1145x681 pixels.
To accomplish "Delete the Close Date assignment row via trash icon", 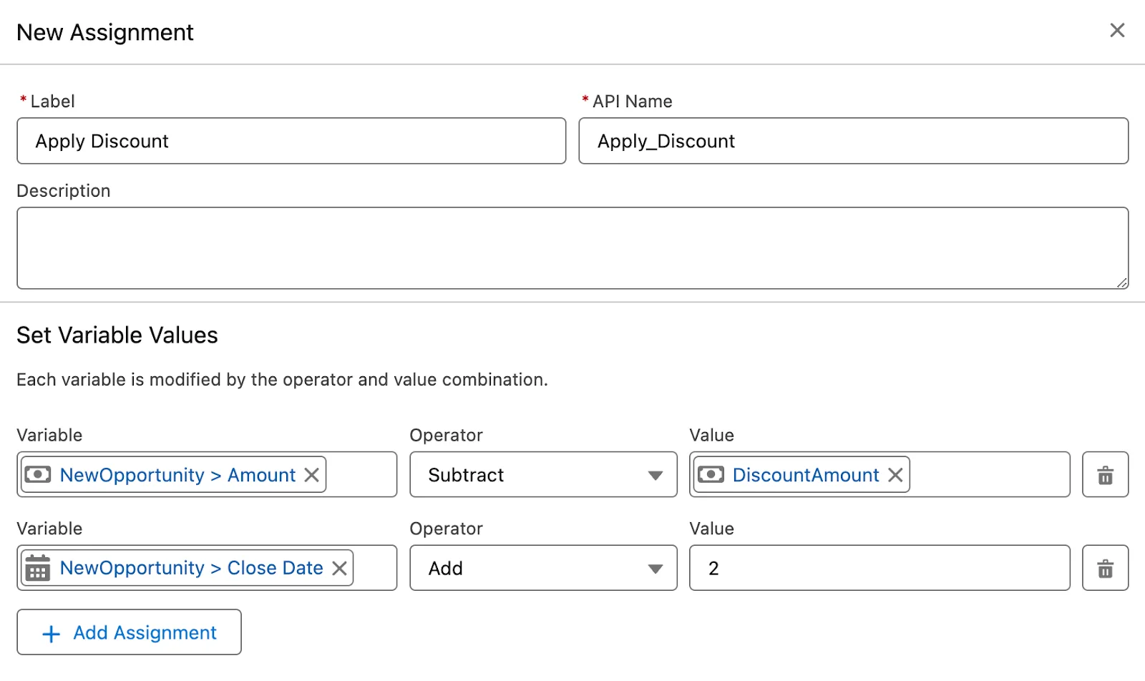I will pyautogui.click(x=1105, y=568).
